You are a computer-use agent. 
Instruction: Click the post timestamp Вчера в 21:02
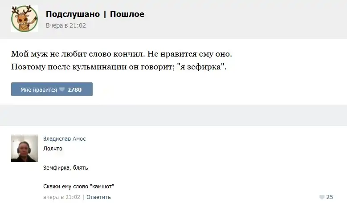66,25
